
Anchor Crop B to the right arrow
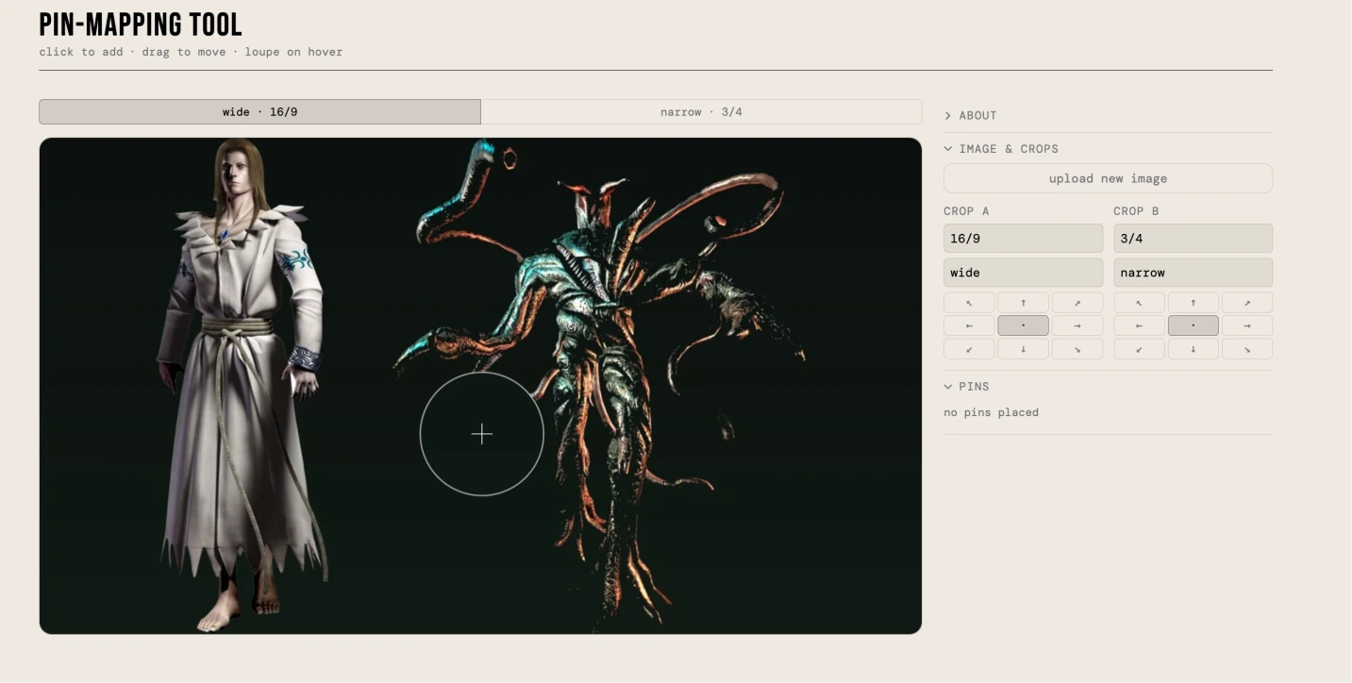(1247, 325)
